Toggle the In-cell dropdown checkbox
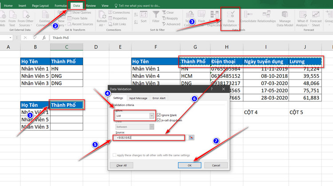Screen dimensions: 333x186 tap(159, 120)
